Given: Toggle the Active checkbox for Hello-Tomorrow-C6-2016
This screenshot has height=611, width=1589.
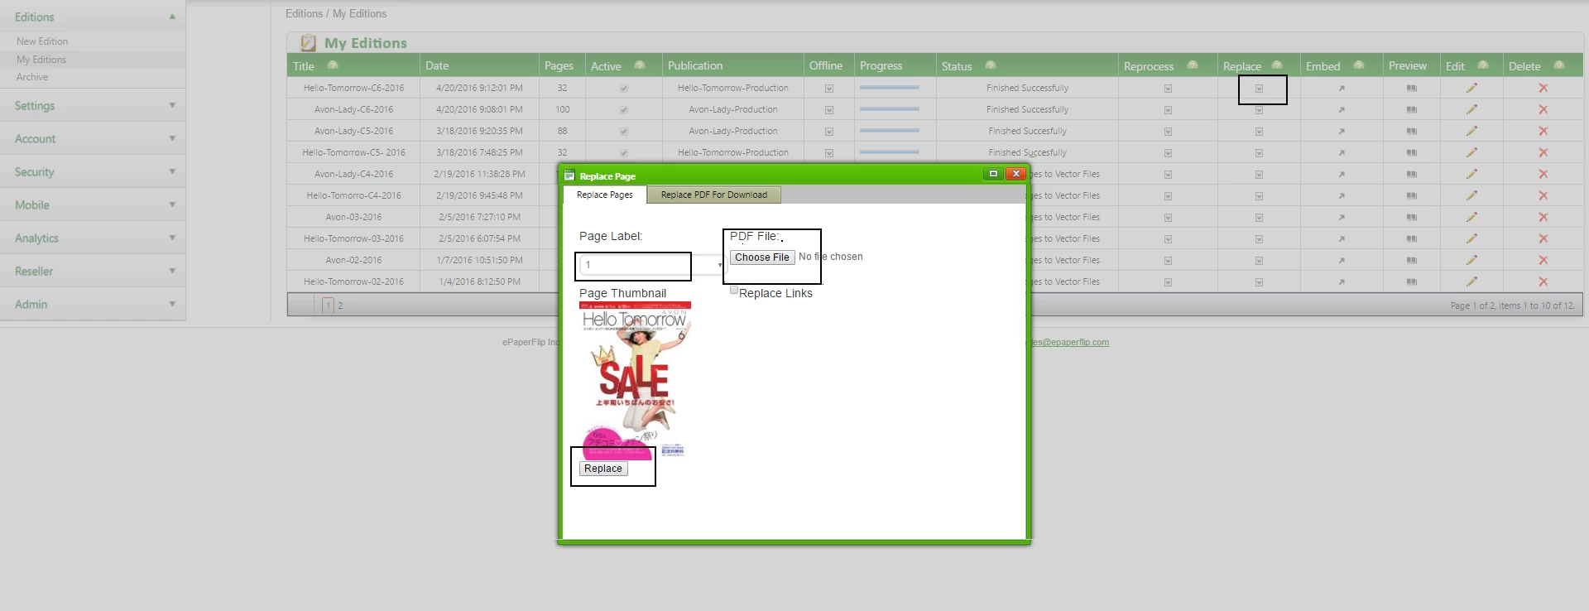Looking at the screenshot, I should click(623, 89).
